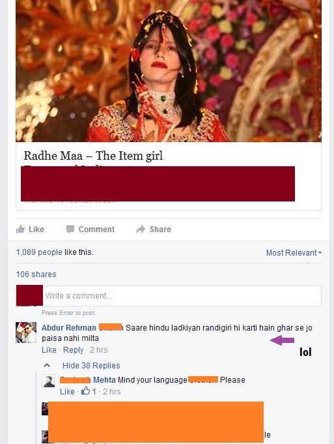Open Mehta's small profile avatar

[x=48, y=381]
